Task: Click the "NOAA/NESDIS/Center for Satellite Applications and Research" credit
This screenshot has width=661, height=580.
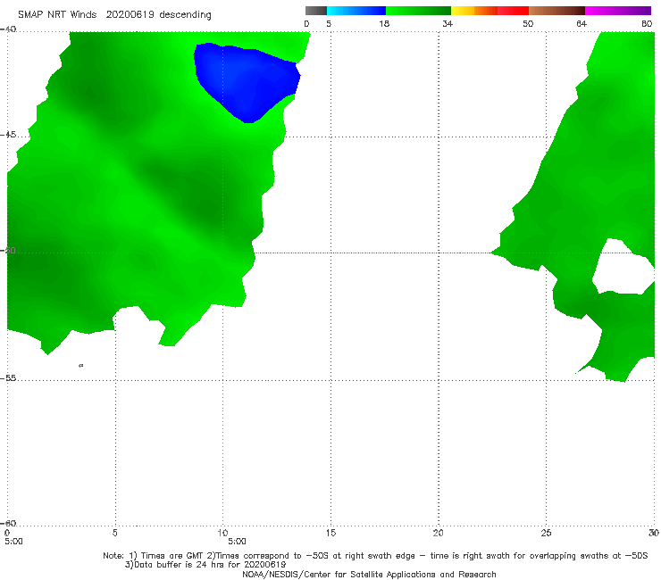Action: click(369, 574)
